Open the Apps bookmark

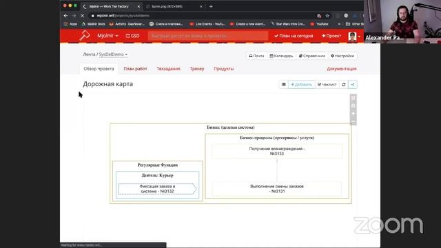(x=70, y=24)
